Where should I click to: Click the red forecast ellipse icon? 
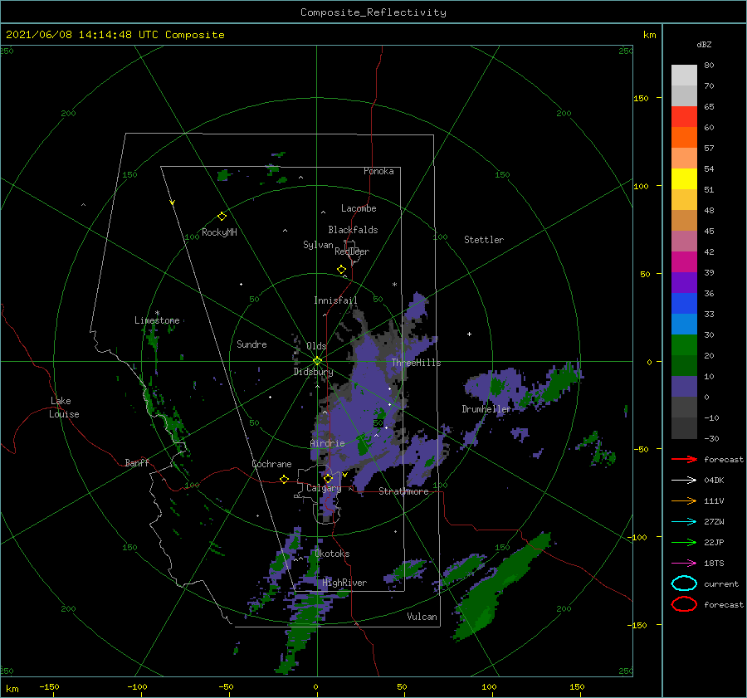(x=684, y=604)
